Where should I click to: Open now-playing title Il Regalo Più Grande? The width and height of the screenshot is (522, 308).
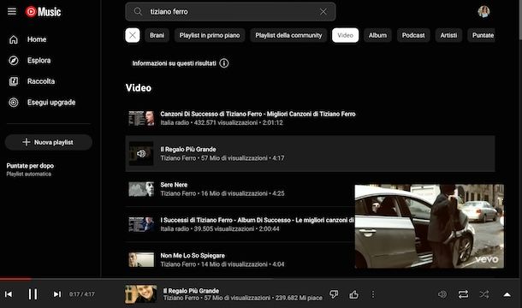point(191,291)
